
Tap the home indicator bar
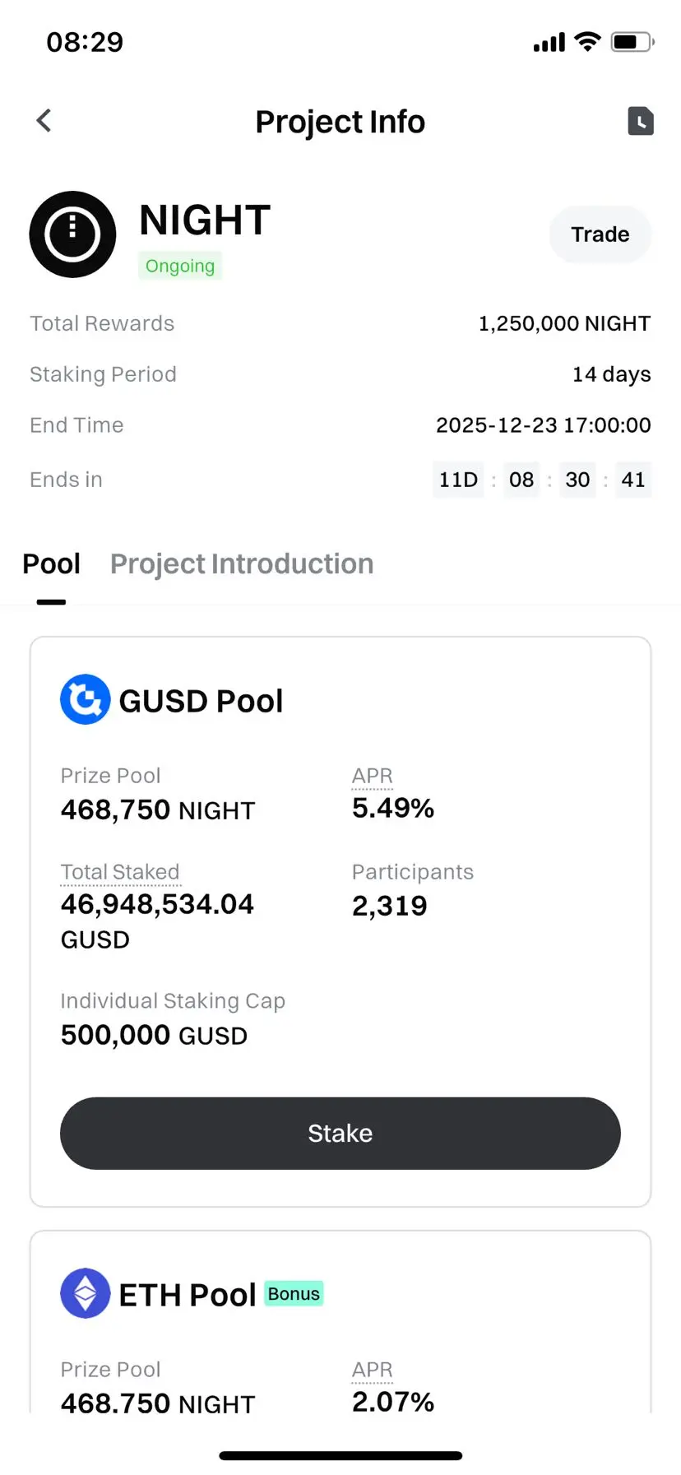[340, 1456]
